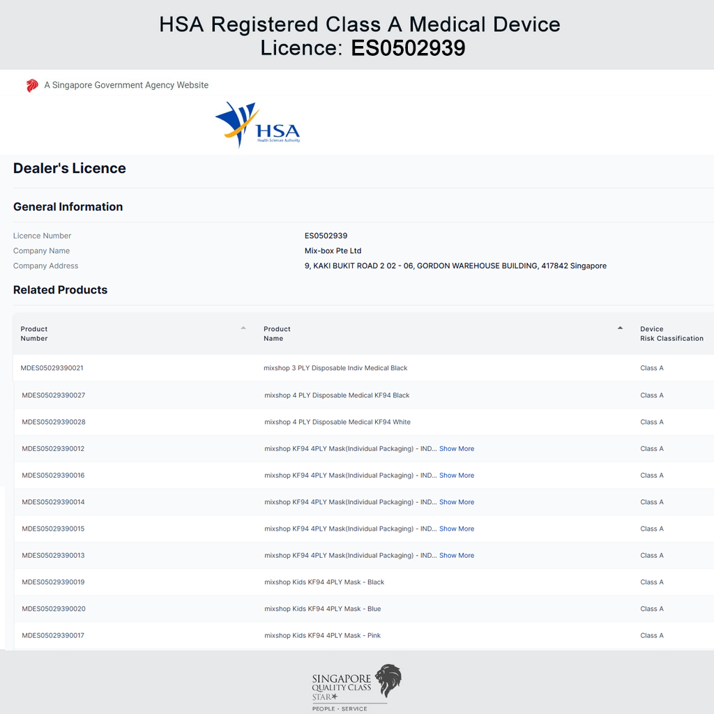Expand Show More for product MDES05029390016

tap(456, 476)
